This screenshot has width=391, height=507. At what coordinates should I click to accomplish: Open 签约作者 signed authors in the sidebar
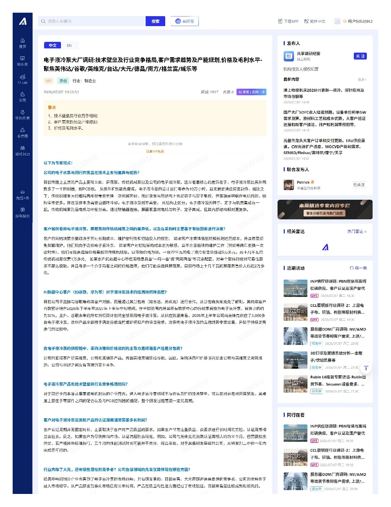[x=23, y=115]
